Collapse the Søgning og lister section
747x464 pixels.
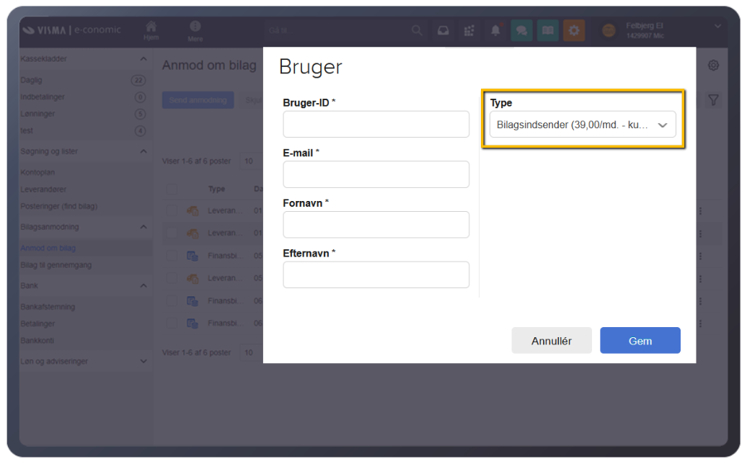click(143, 151)
